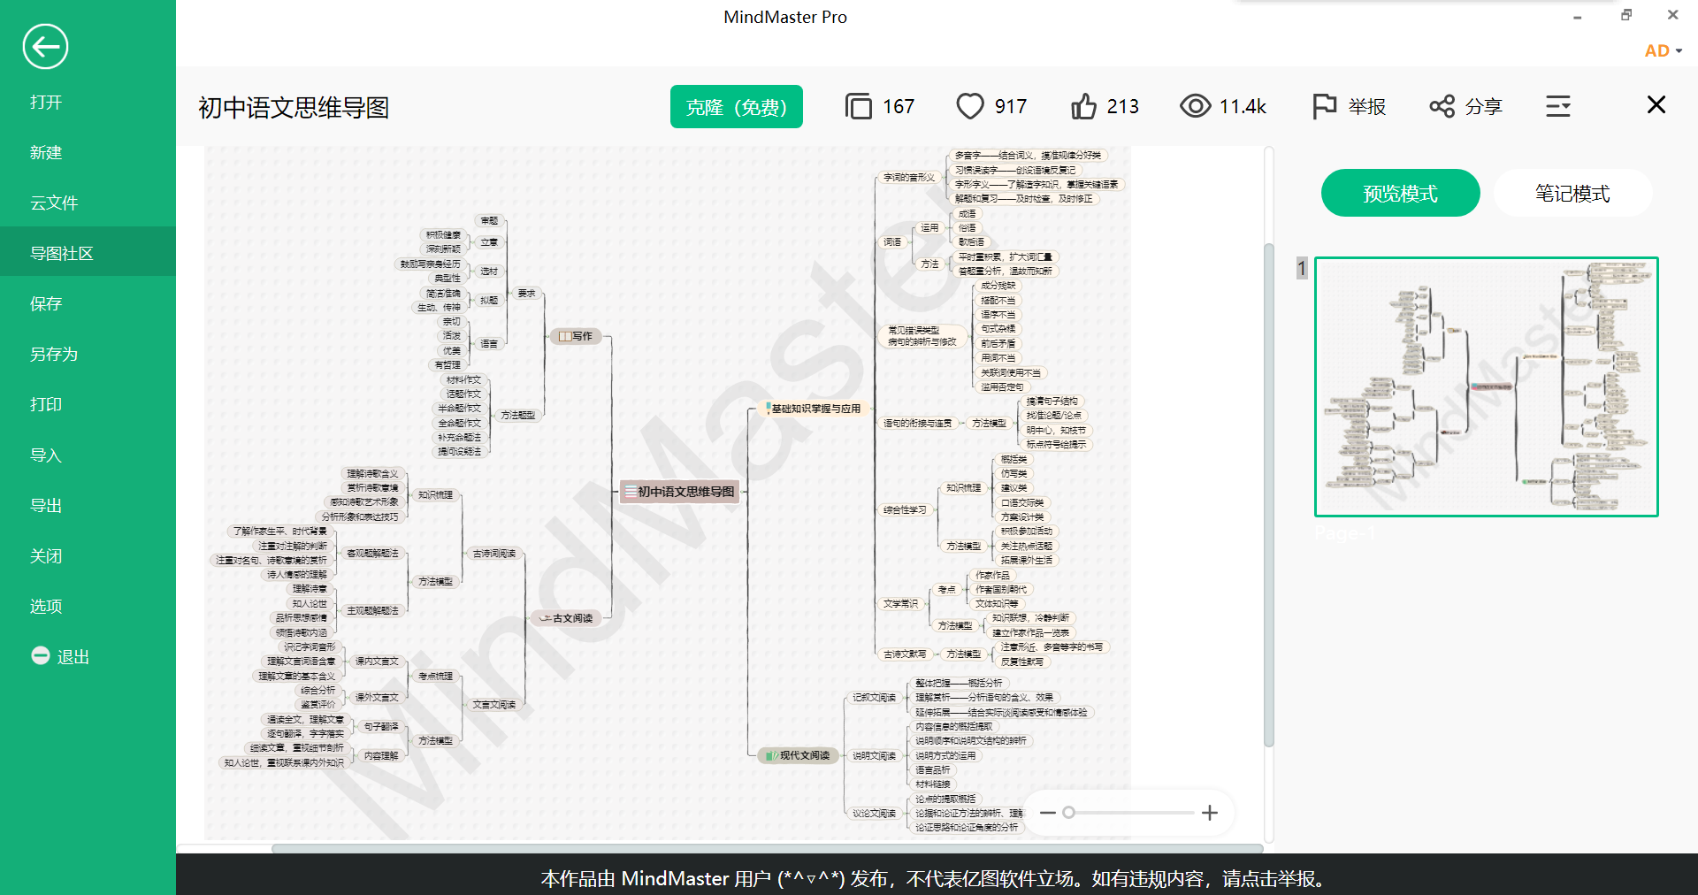The width and height of the screenshot is (1698, 895).
Task: Click the 词语 node
Action: pos(892,242)
